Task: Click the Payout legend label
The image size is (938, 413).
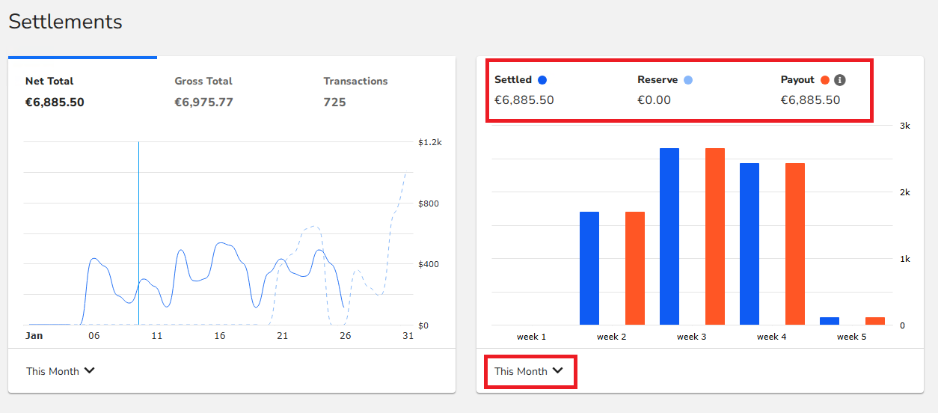Action: (x=797, y=80)
